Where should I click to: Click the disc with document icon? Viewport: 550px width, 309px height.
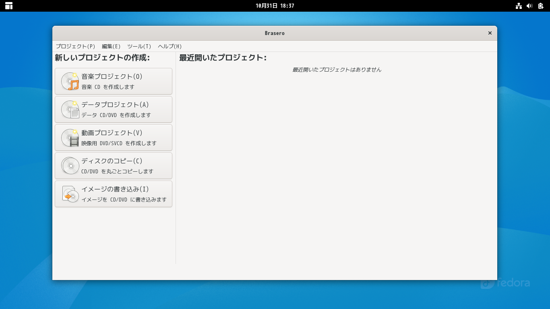tap(70, 109)
